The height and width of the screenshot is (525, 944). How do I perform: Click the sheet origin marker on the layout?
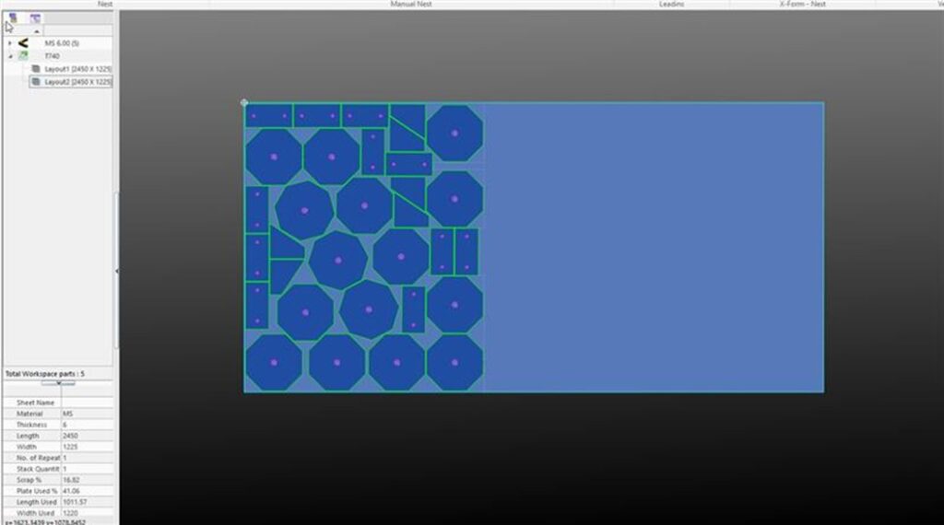tap(243, 103)
